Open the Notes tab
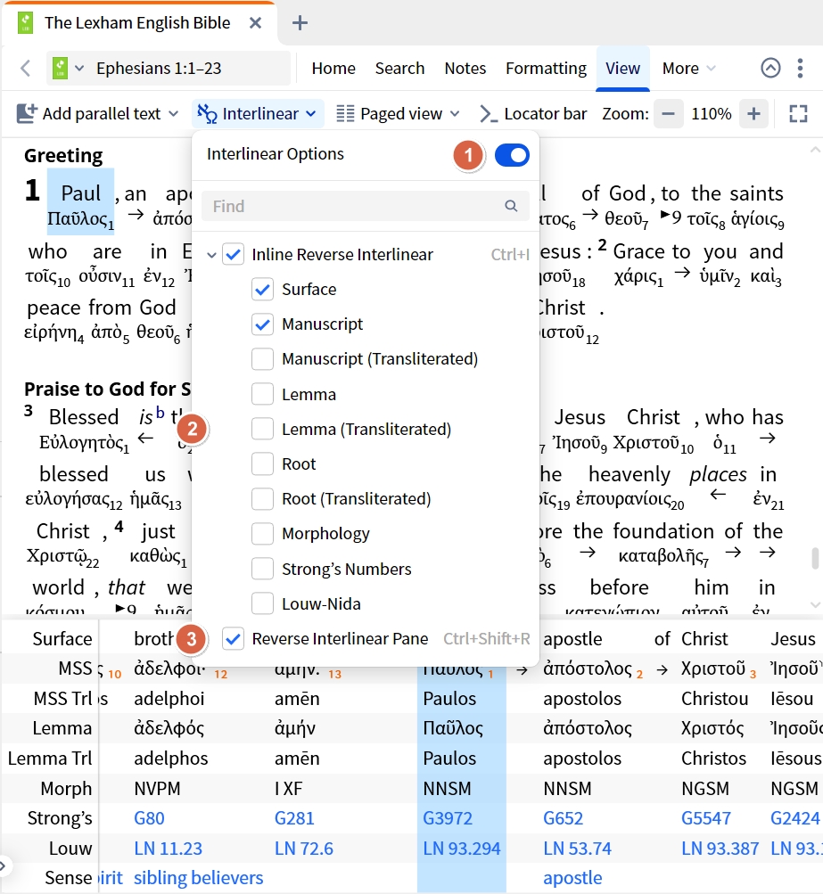Viewport: 823px width, 894px height. pyautogui.click(x=465, y=69)
